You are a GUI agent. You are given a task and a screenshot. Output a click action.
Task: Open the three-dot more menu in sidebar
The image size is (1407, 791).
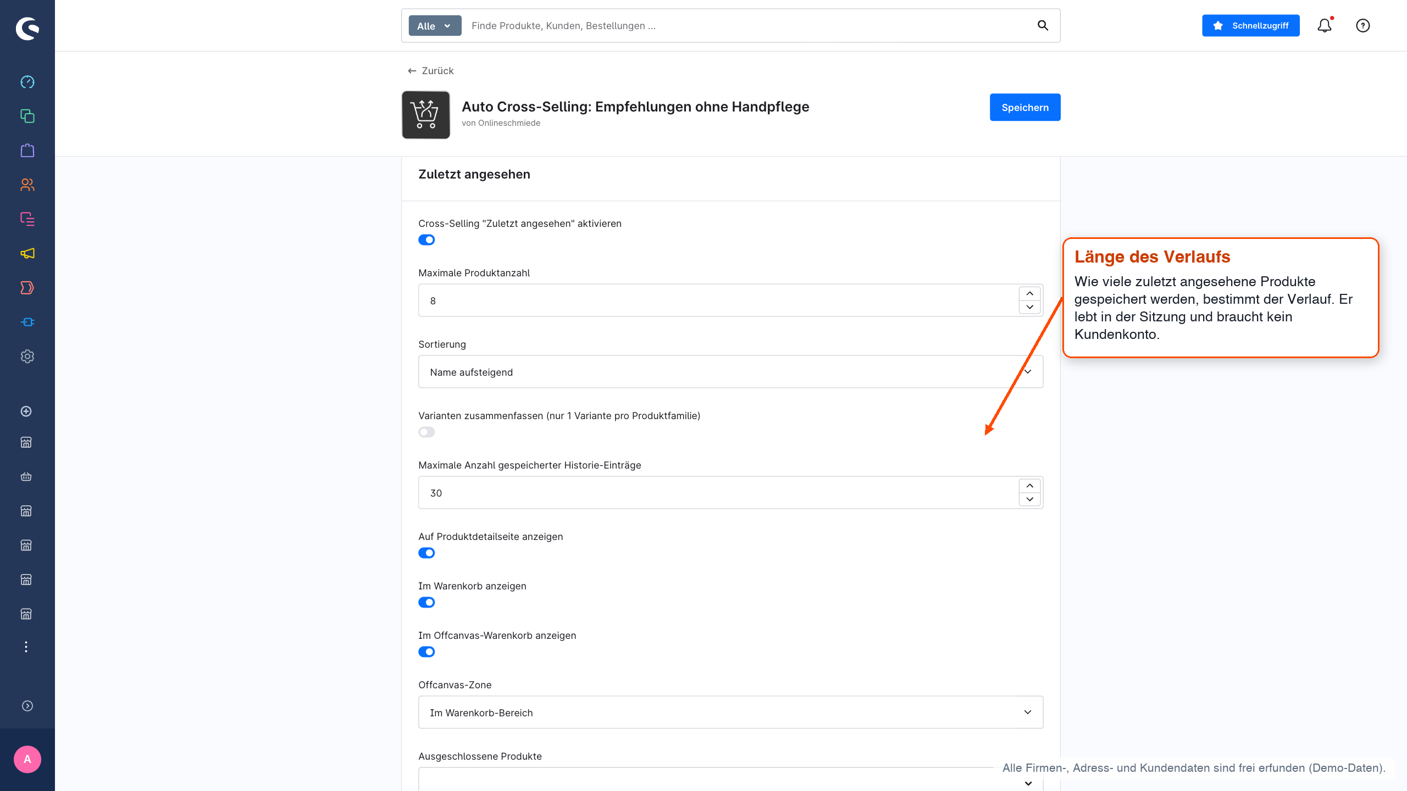[26, 647]
